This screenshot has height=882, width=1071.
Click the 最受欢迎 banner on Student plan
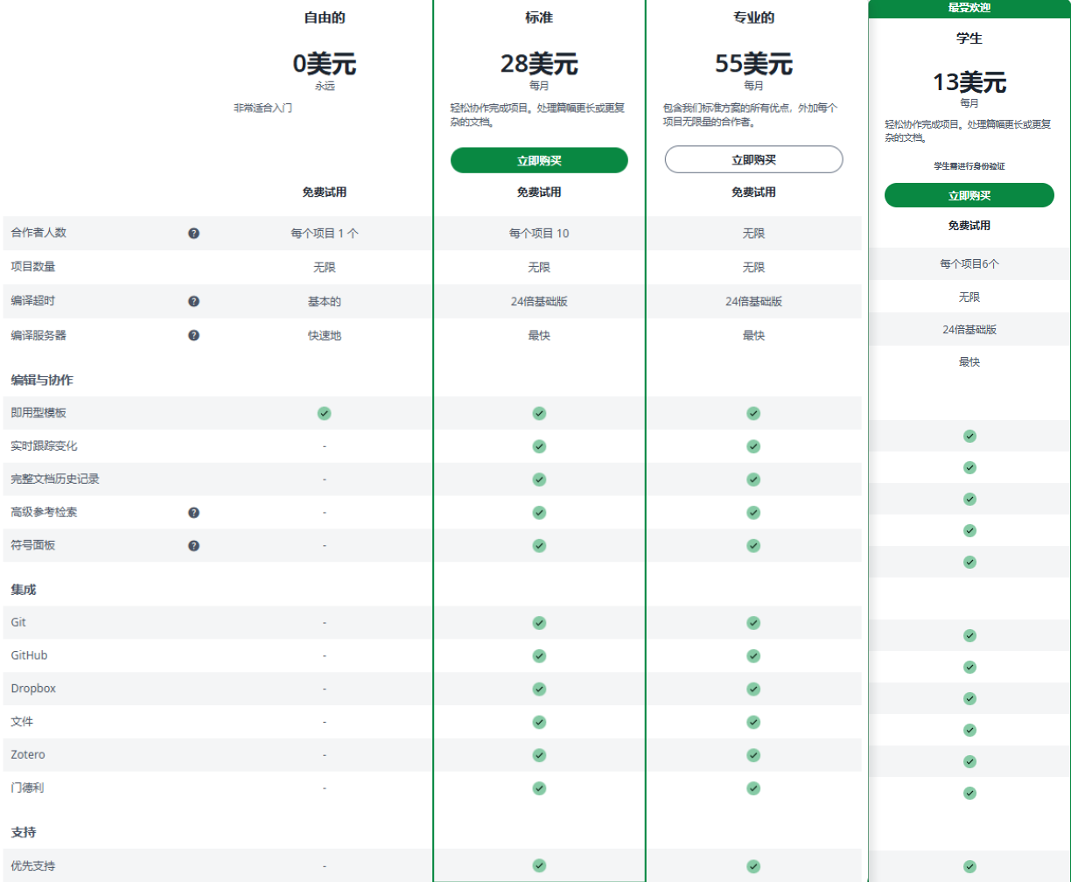[x=969, y=9]
